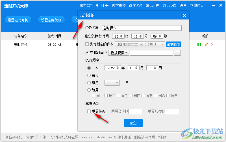The image size is (226, 142).
Task: Uncheck the 在此时间点 checkbox
Action: (87, 53)
